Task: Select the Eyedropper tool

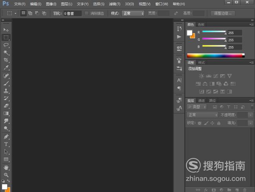Action: pyautogui.click(x=6, y=67)
